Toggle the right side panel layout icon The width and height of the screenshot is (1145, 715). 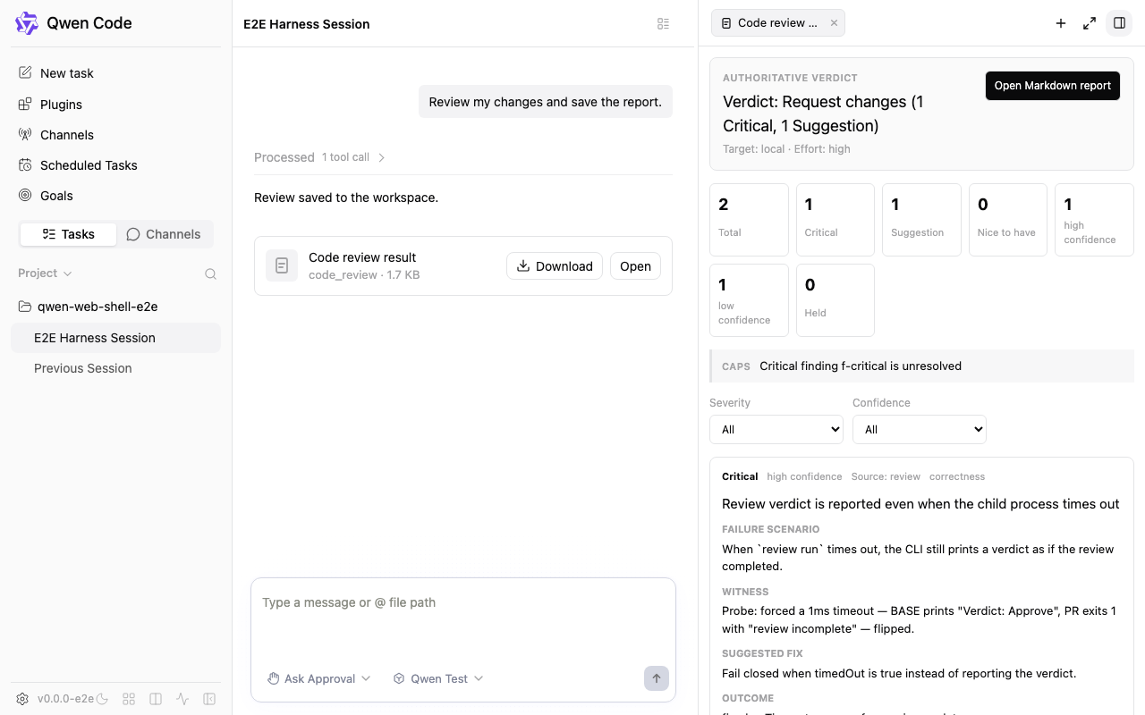tap(1119, 23)
